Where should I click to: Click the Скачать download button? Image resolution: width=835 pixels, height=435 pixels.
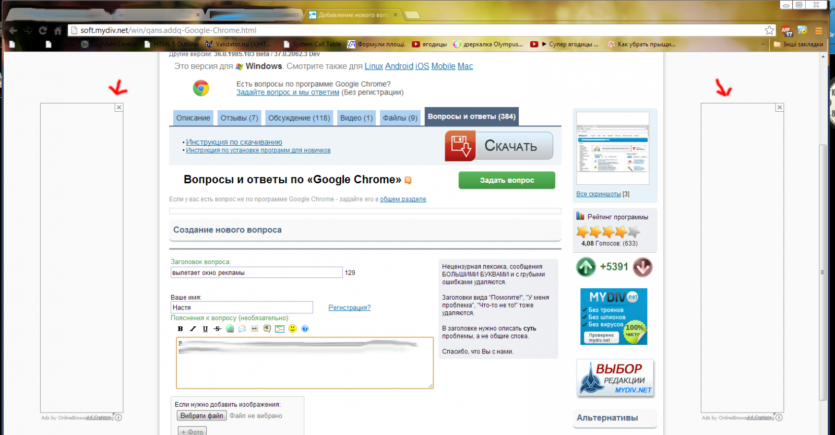499,146
